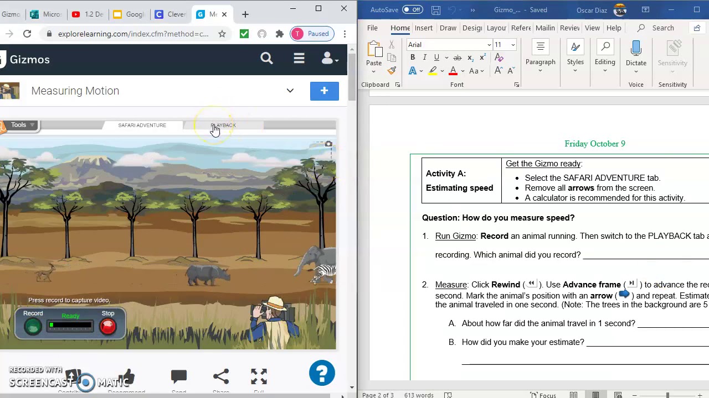Toggle Italic formatting
Screen dimensions: 709x398
424,57
